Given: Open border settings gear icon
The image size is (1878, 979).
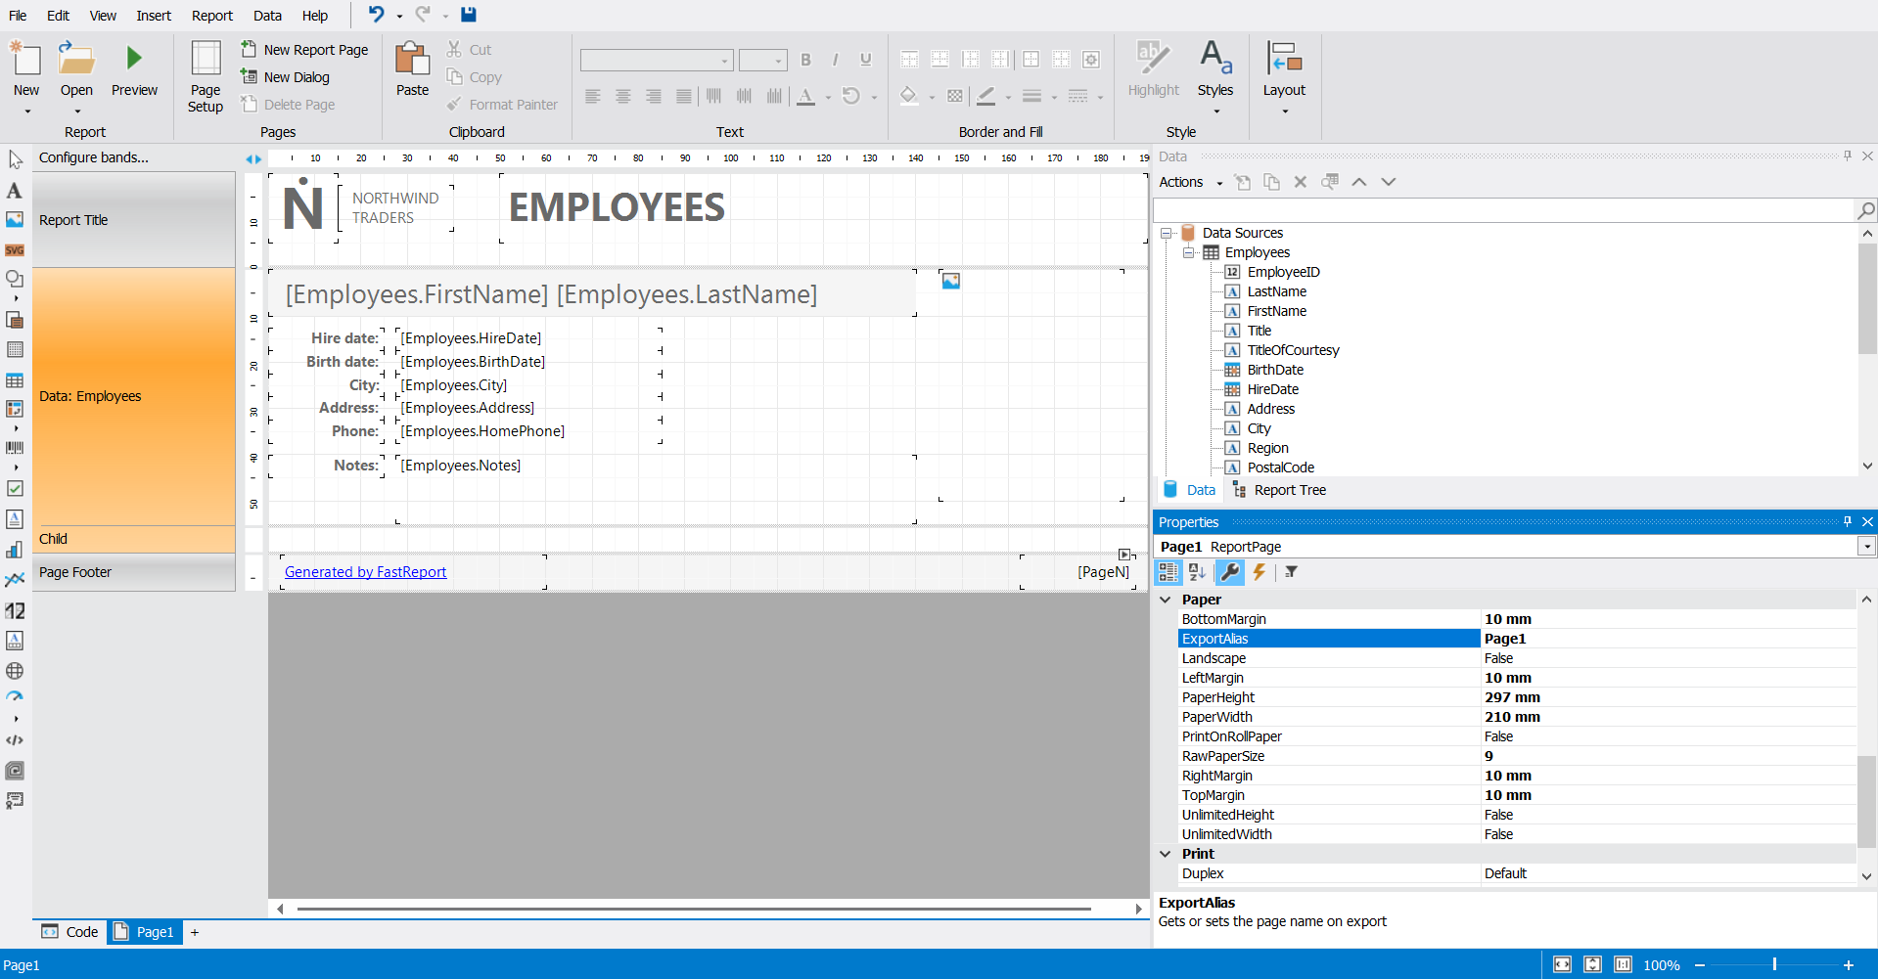Looking at the screenshot, I should click(x=1091, y=60).
